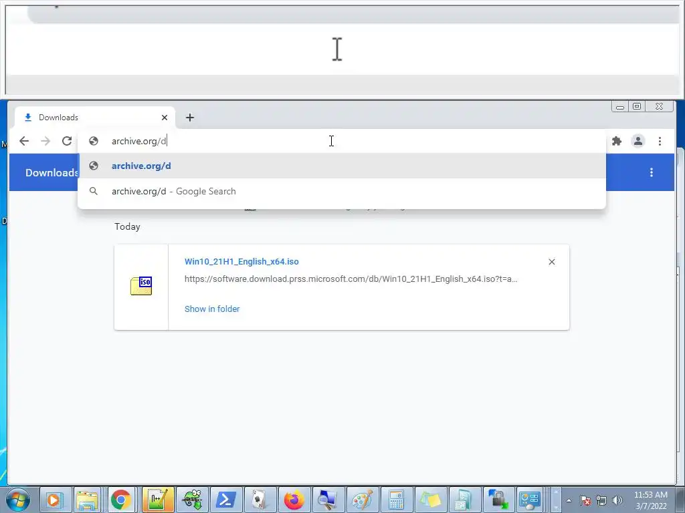Open a new tab with plus button

[x=189, y=118]
